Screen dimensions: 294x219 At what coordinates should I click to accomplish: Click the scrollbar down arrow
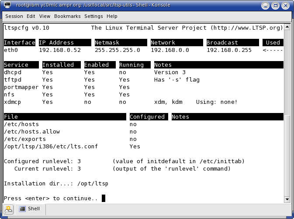(287, 199)
